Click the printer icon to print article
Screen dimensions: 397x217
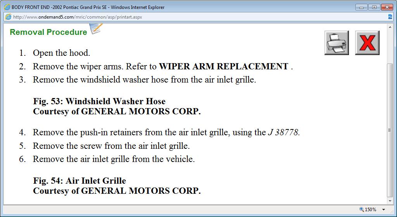click(337, 43)
